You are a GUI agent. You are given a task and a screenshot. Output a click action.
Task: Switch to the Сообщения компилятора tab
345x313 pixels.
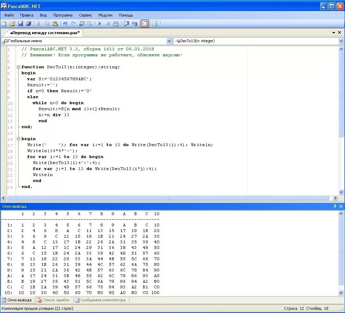click(x=100, y=300)
